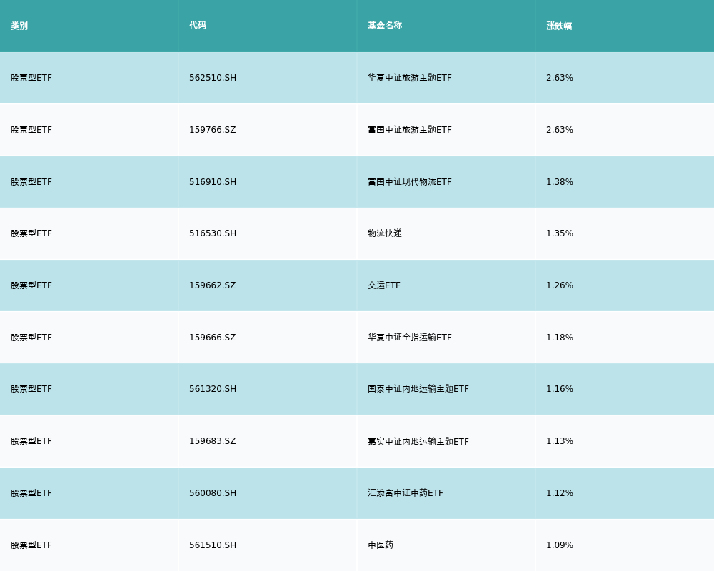Select code 159666.SZ
Viewport: 714px width, 571px height.
coord(213,338)
